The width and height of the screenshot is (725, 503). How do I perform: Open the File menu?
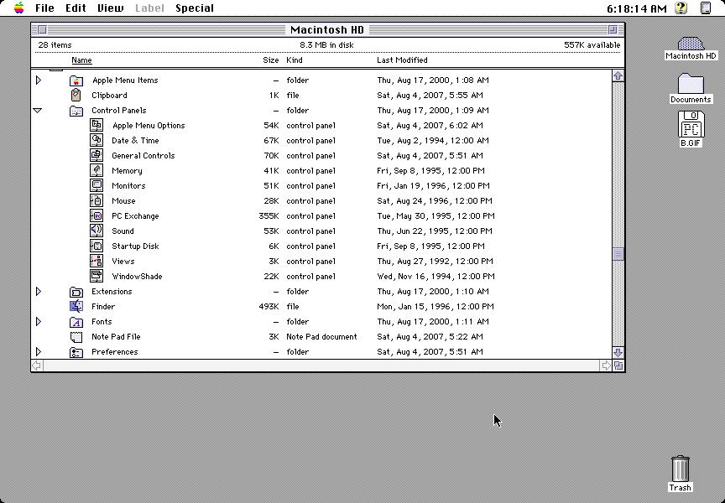point(44,8)
